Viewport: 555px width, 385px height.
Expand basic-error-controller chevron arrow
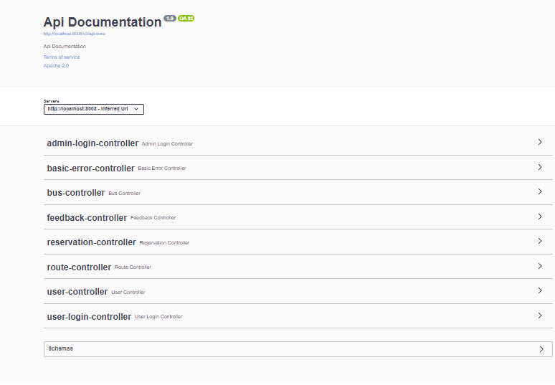click(540, 167)
